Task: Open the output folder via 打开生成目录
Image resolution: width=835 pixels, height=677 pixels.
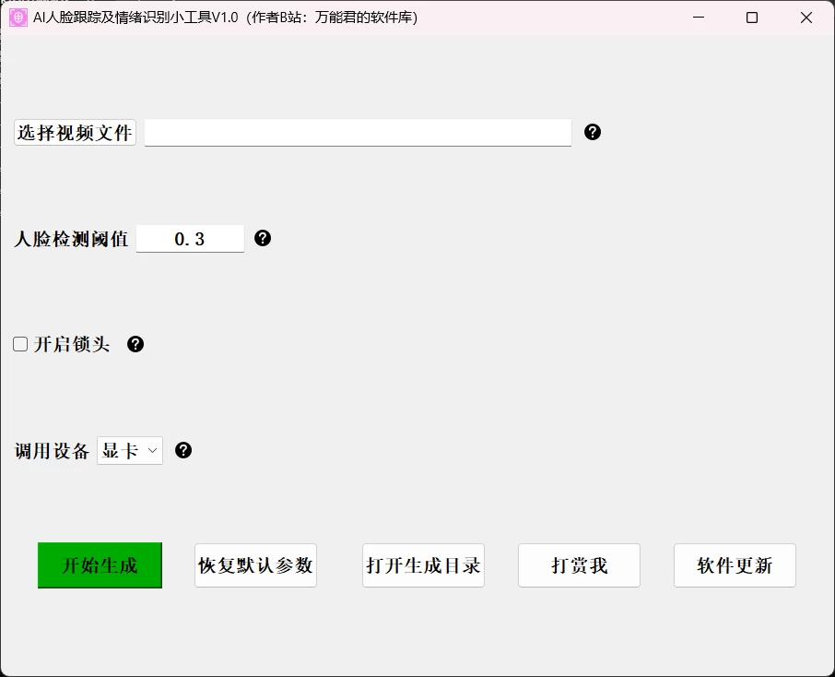Action: click(x=423, y=565)
